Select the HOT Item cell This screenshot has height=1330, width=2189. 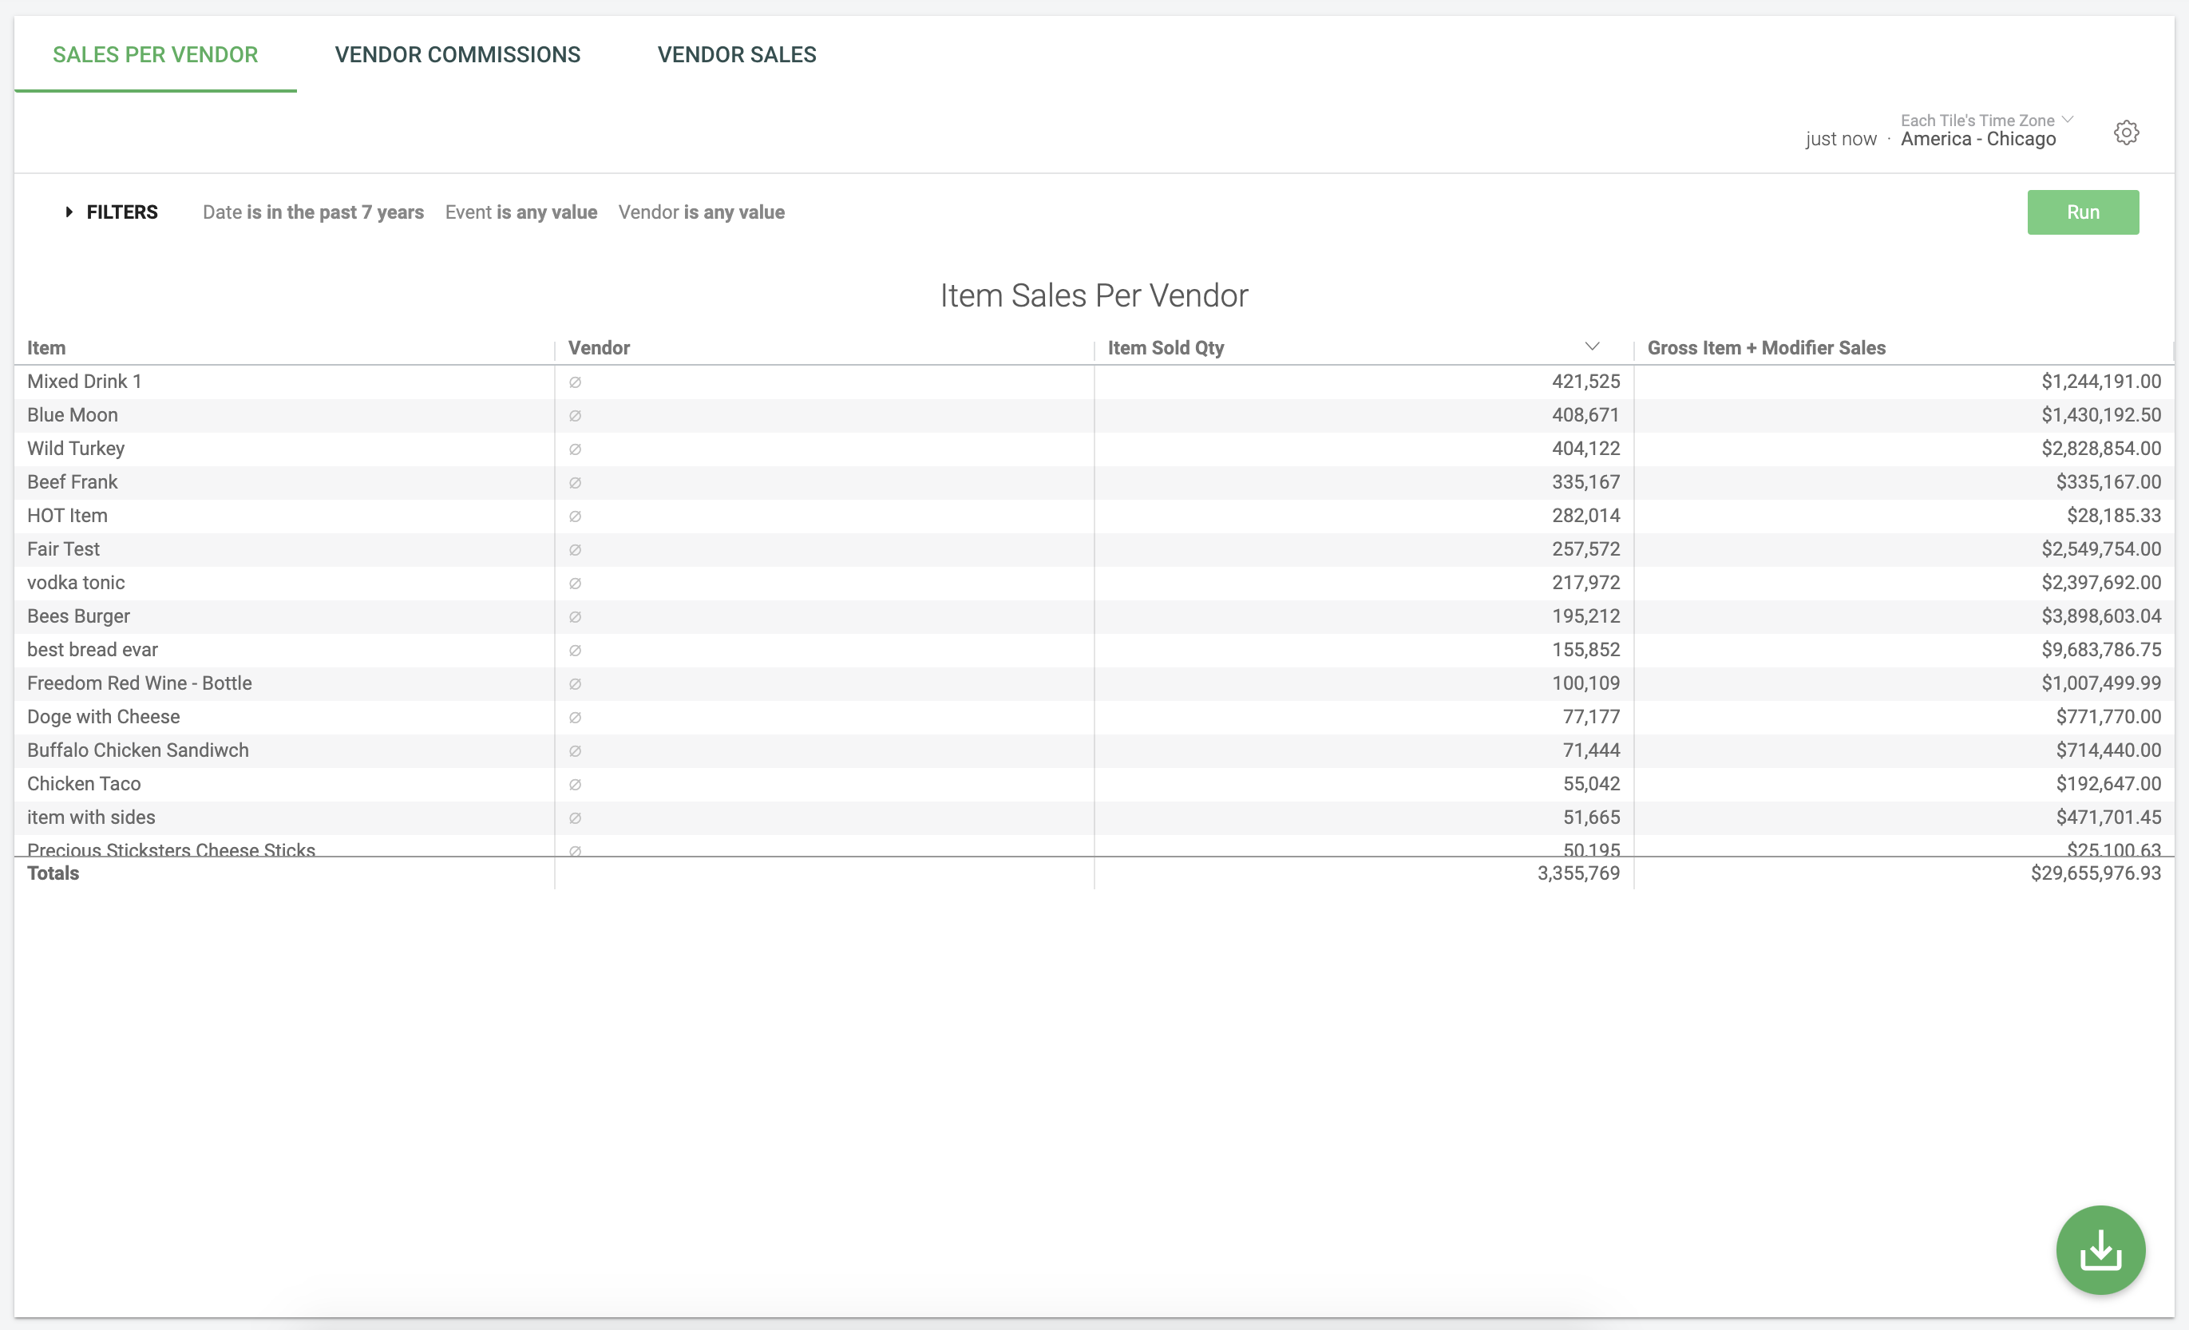(x=284, y=515)
